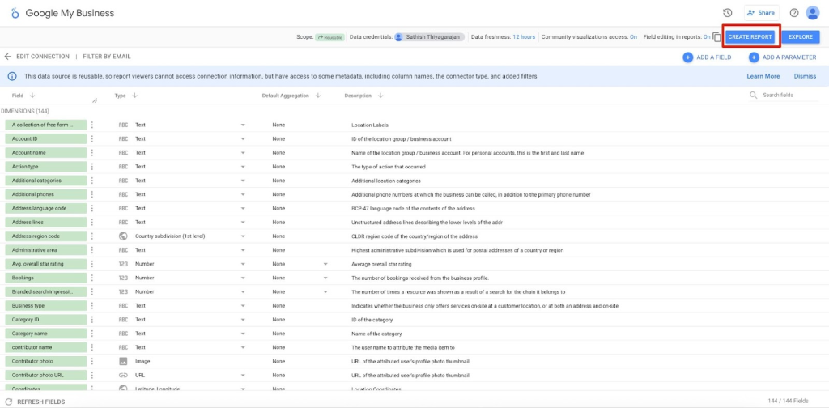Open the three-dot menu for Account ID
This screenshot has height=408, width=829.
(x=92, y=138)
